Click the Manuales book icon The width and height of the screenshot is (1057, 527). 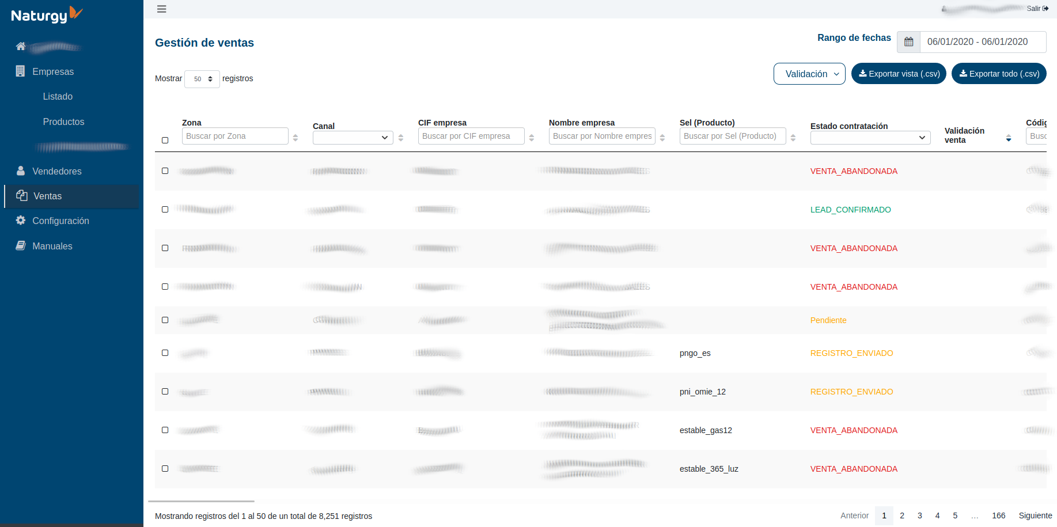click(x=21, y=245)
